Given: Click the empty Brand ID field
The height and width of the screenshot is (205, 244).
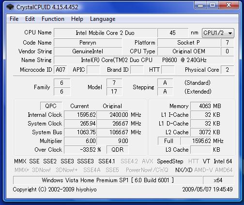Looking at the screenshot, I should coord(137,70).
